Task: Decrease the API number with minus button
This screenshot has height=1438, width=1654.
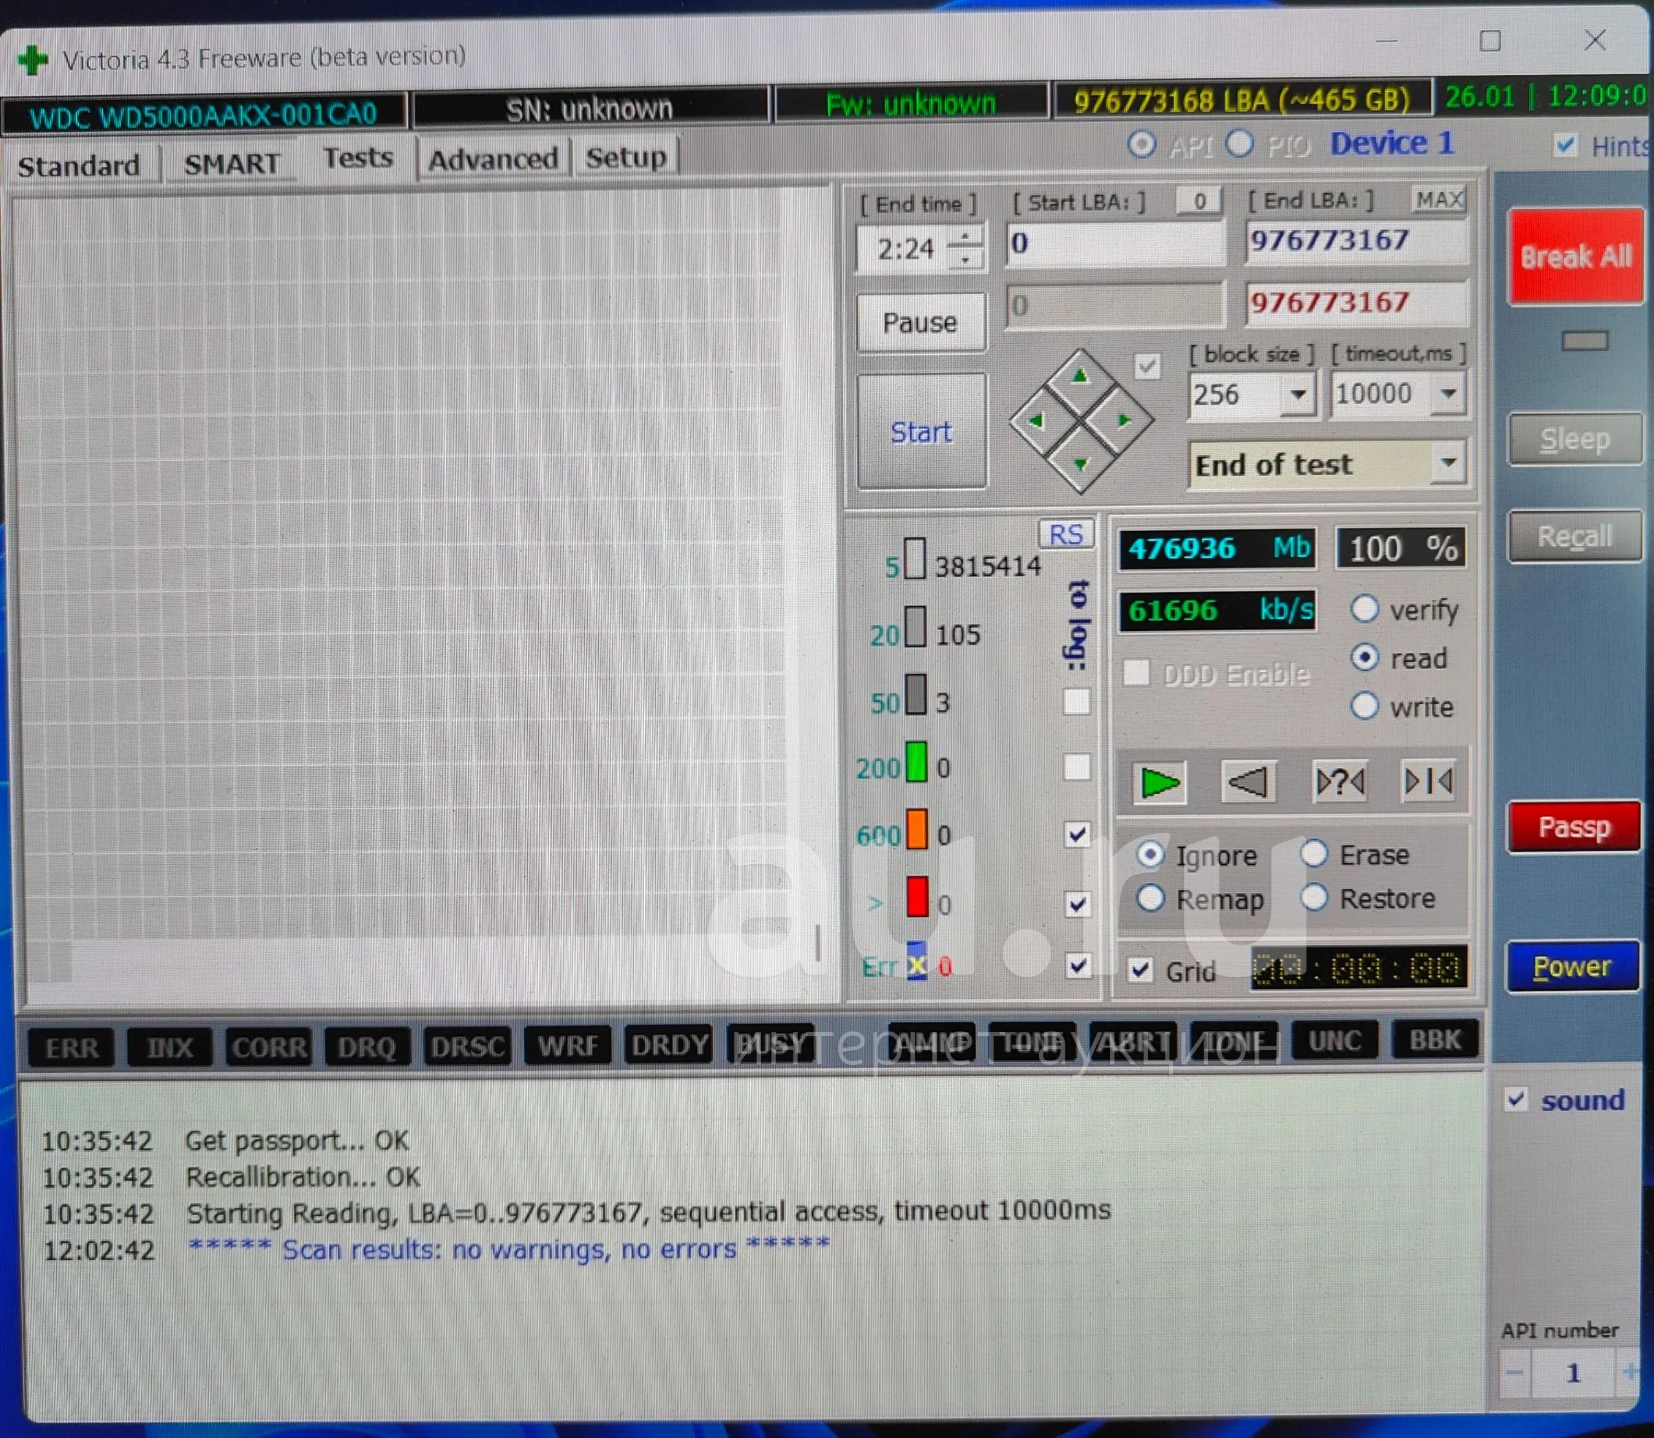Action: point(1514,1372)
